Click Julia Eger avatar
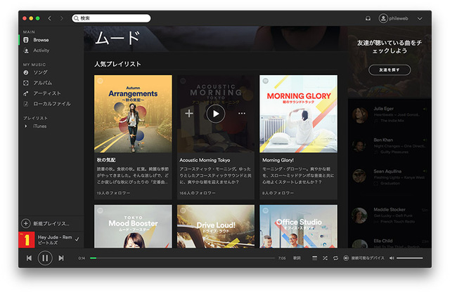Viewport: 450px width, 294px height. click(359, 115)
